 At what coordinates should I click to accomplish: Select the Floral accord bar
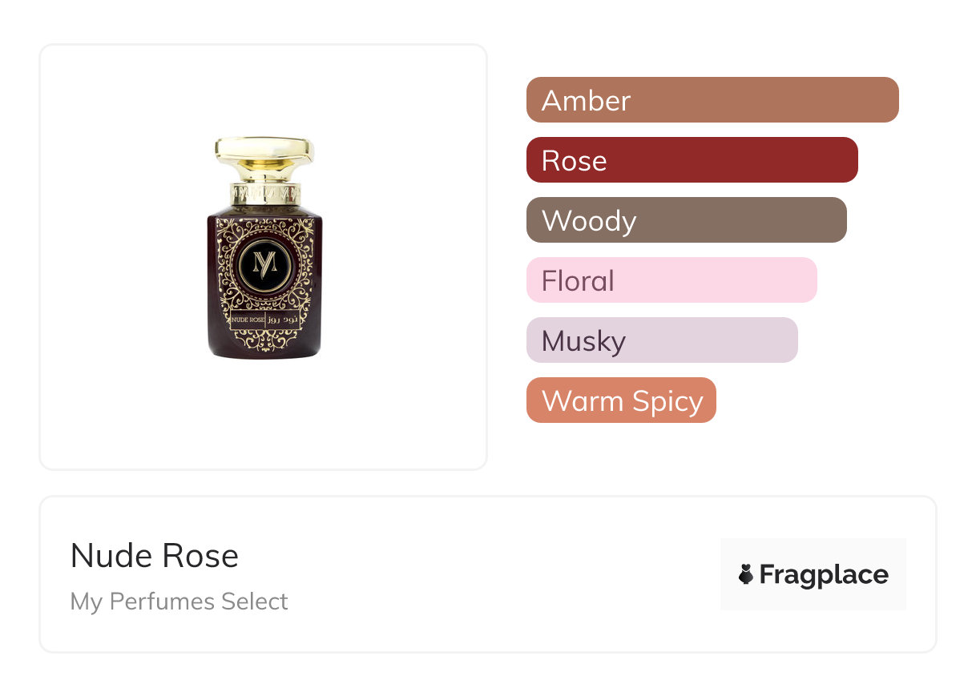[x=671, y=280]
